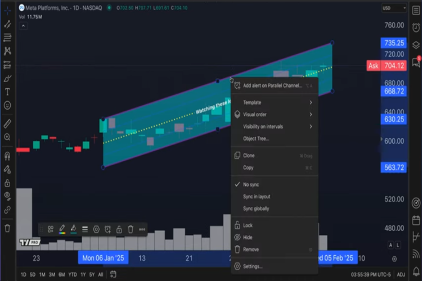
Task: Click trash icon in left sidebar
Action: (7, 228)
